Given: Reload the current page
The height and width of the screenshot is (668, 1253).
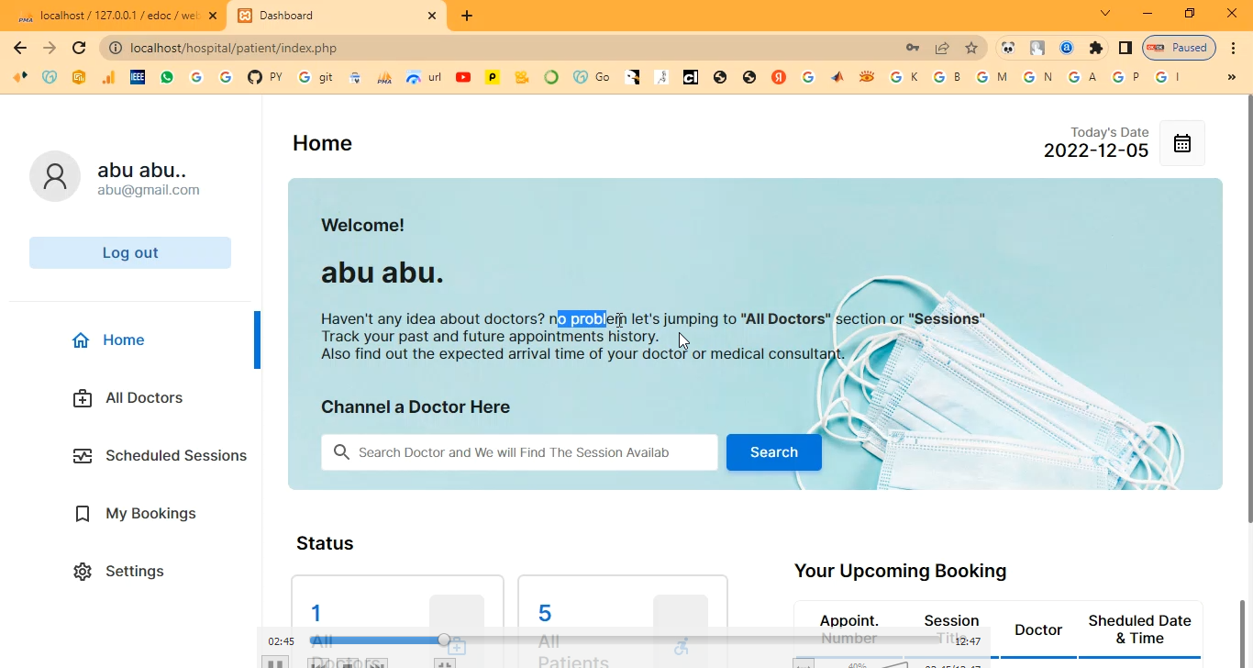Looking at the screenshot, I should click(x=79, y=48).
